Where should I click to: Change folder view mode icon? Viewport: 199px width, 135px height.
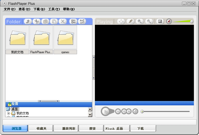(x=73, y=21)
